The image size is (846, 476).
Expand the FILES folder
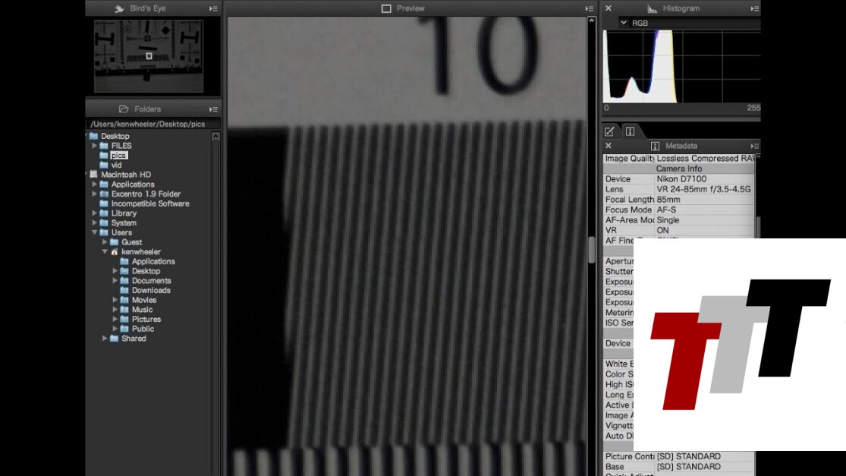click(x=95, y=146)
